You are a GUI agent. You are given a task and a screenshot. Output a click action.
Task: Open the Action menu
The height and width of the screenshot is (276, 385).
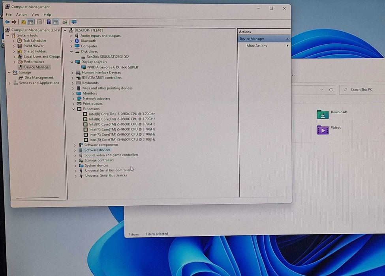[x=21, y=15]
